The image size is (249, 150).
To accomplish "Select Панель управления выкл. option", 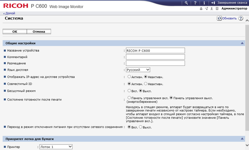I will point(171,97).
